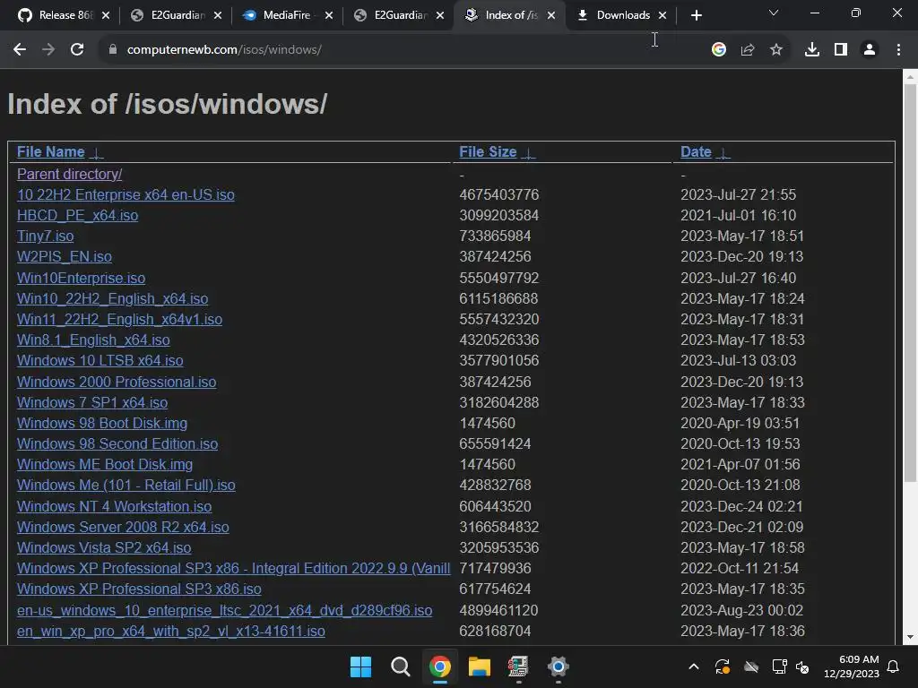Click the descending arrow beside File Name
The width and height of the screenshot is (918, 688).
point(97,153)
